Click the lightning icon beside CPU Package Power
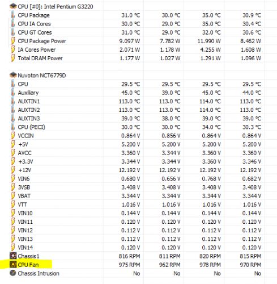The height and width of the screenshot is (284, 277). pos(13,41)
